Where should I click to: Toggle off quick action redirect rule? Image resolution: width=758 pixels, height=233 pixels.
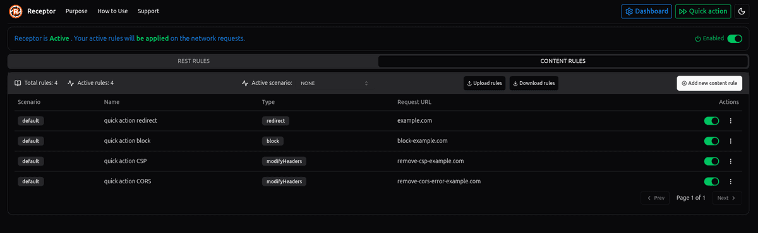pos(712,121)
